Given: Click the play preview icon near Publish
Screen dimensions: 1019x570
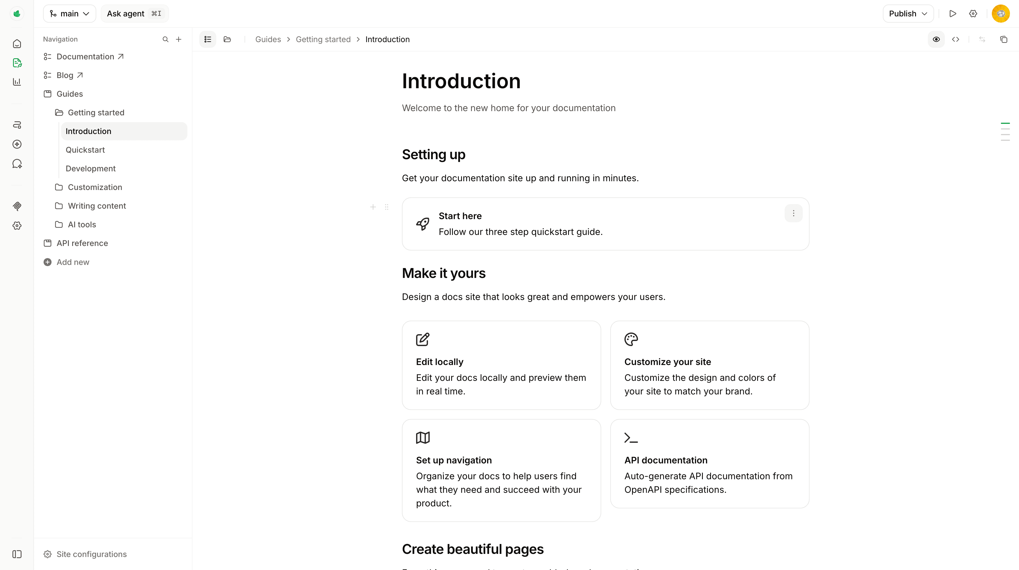Looking at the screenshot, I should click(x=952, y=14).
